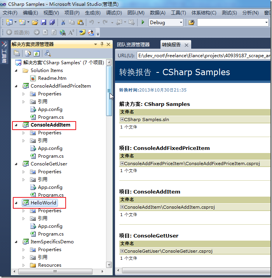This screenshot has width=272, height=278.
Task: Click the New Project toolbar icon
Action: 9,22
